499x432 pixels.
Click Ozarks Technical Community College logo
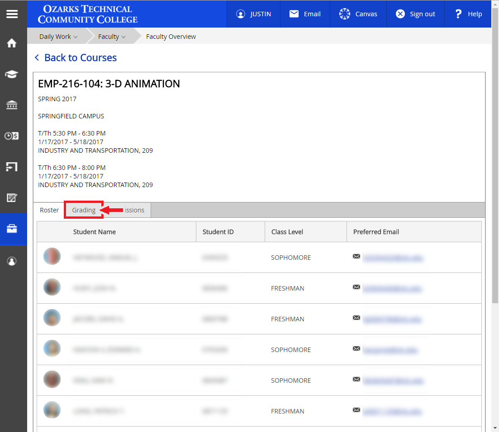coord(87,14)
